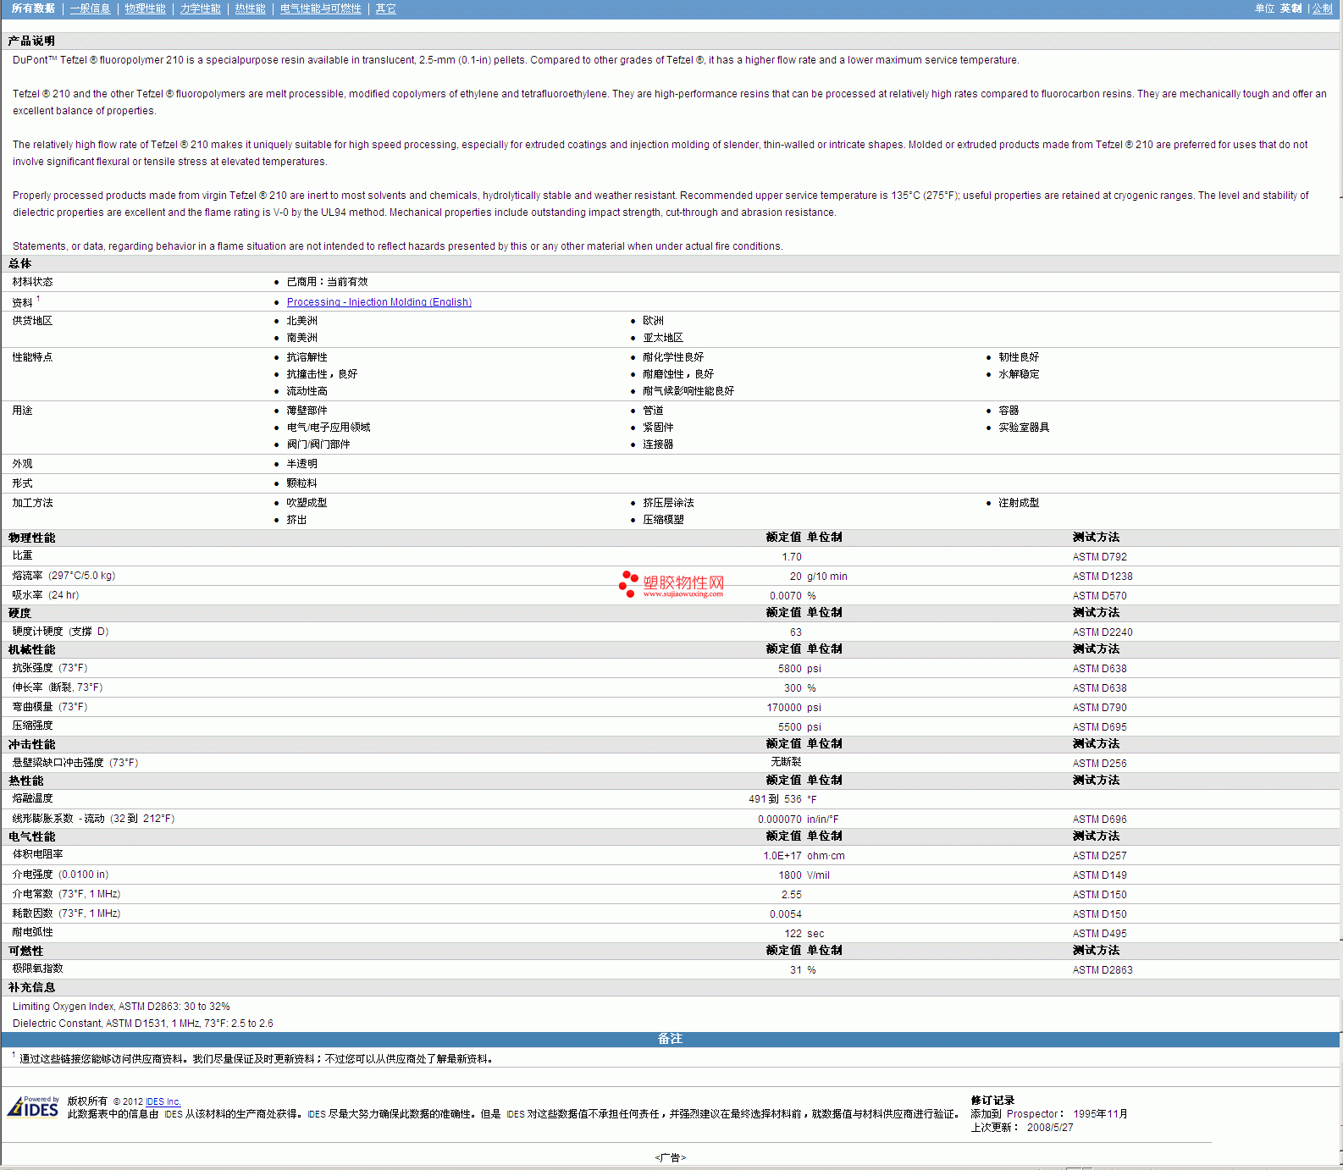Select water absorption value 0.0070
The image size is (1343, 1170).
[x=786, y=596]
